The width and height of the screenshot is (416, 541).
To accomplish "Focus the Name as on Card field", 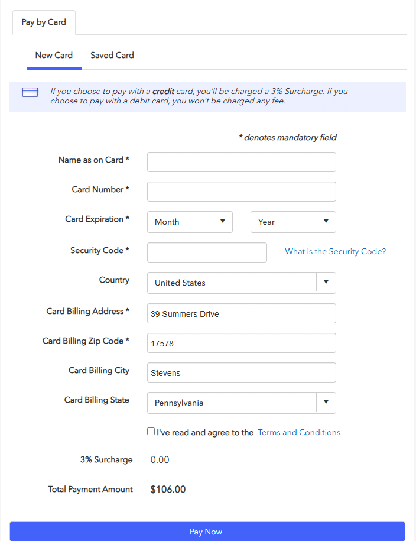I will coord(241,162).
